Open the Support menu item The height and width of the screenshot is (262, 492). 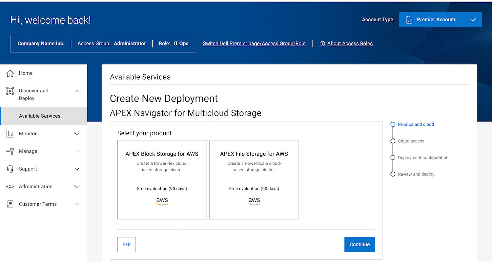(x=43, y=169)
